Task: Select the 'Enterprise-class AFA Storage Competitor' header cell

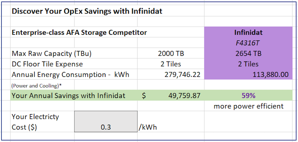Action: (x=79, y=33)
